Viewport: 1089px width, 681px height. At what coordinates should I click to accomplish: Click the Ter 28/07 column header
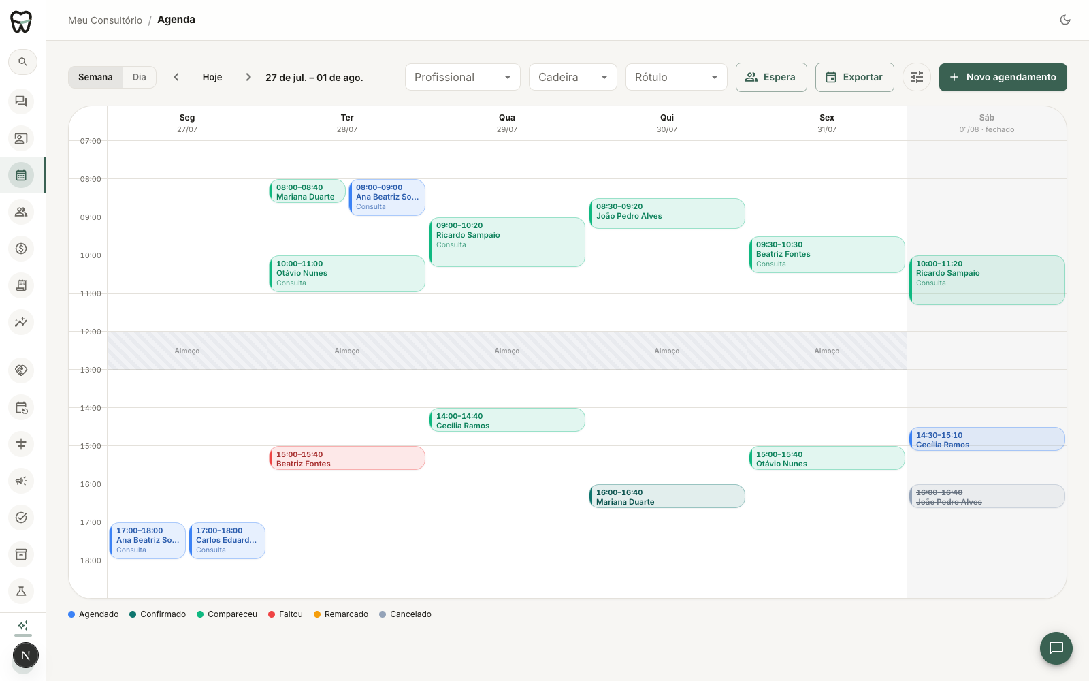tap(347, 123)
